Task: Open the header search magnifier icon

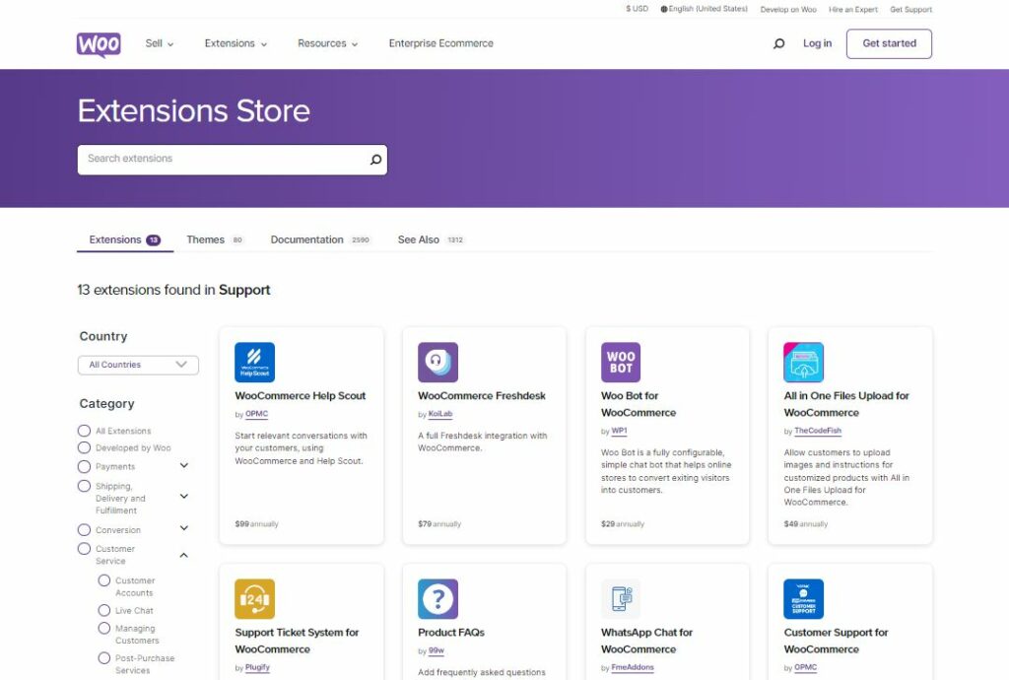Action: pyautogui.click(x=778, y=43)
